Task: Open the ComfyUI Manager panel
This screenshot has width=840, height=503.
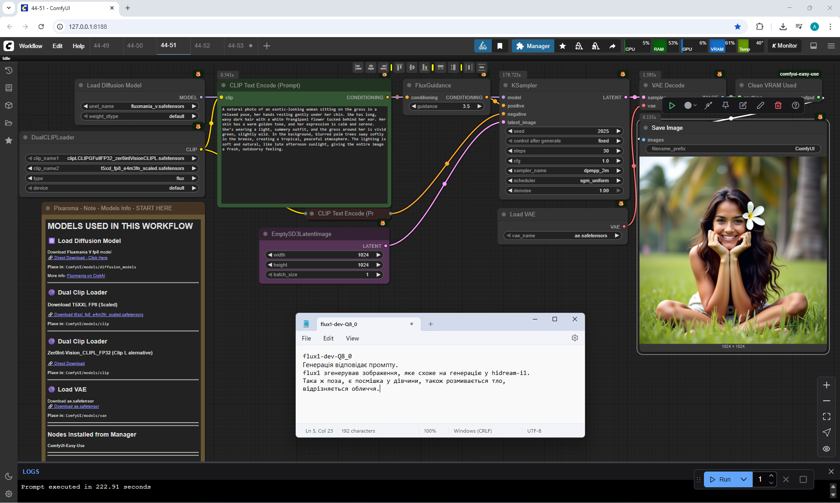Action: tap(533, 46)
